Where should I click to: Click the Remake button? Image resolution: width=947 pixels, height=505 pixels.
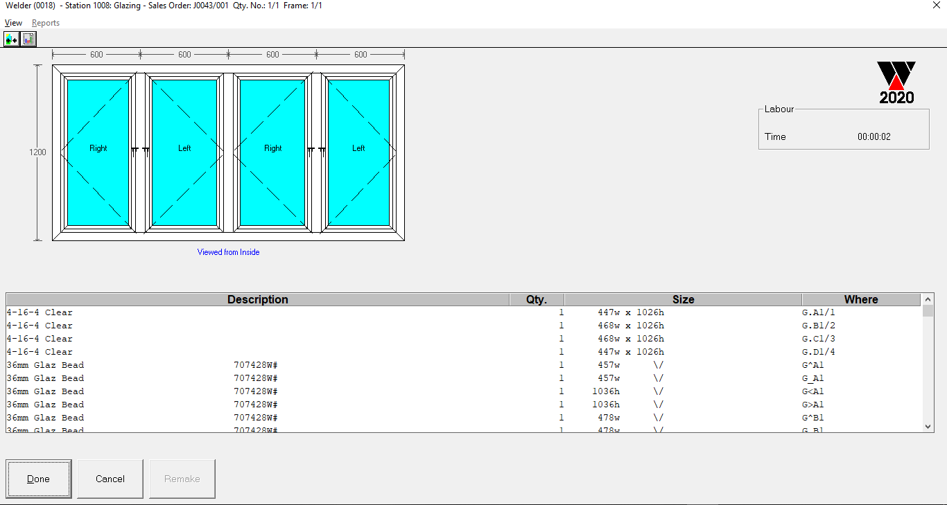point(182,479)
